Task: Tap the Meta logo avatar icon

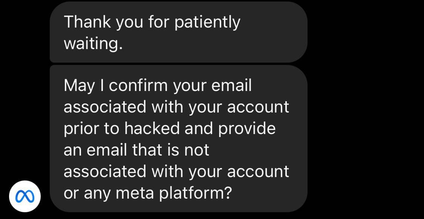Action: tap(25, 196)
